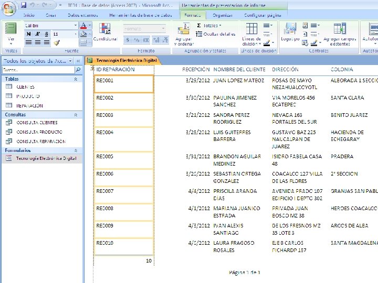The image size is (378, 283).
Task: Pick gridline color in Líneas de división
Action: click(269, 43)
